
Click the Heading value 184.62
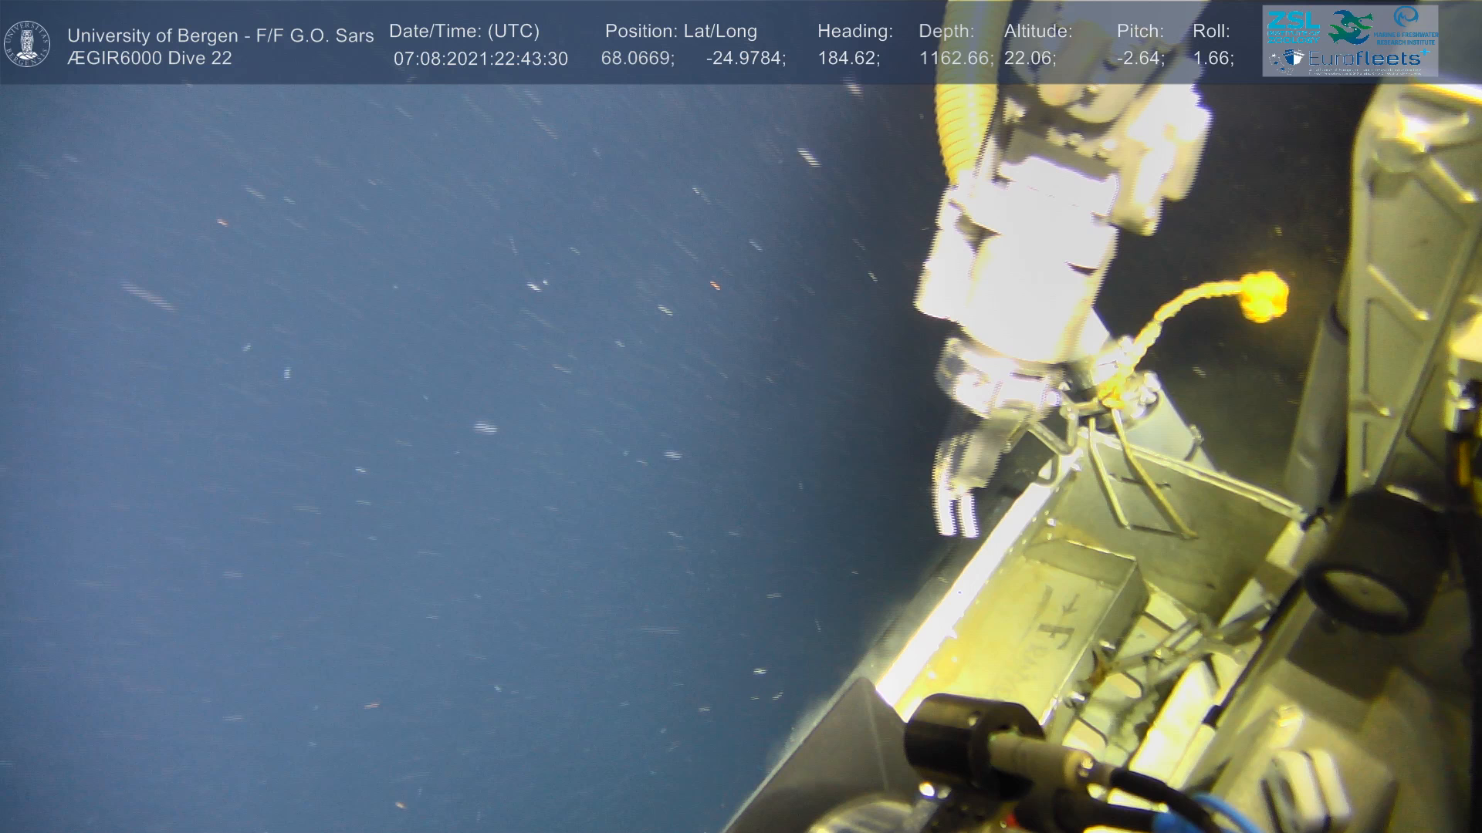(848, 59)
